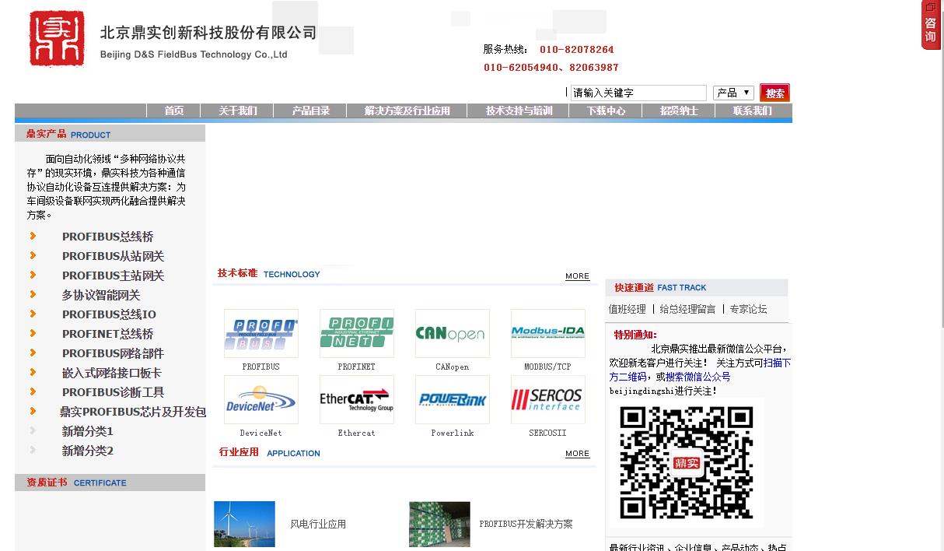
Task: Click MORE beside 技术标准 Technology
Action: pos(577,276)
